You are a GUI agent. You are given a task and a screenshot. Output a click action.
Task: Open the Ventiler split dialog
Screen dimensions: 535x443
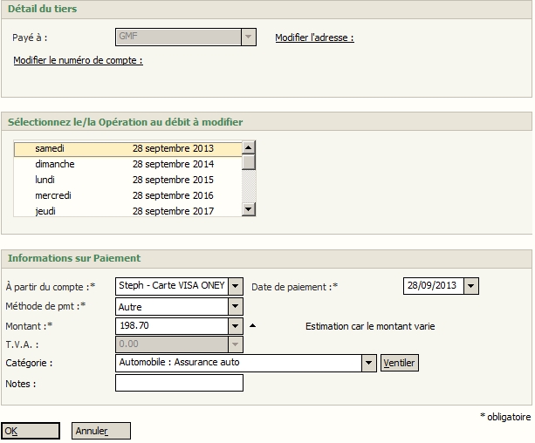click(400, 363)
